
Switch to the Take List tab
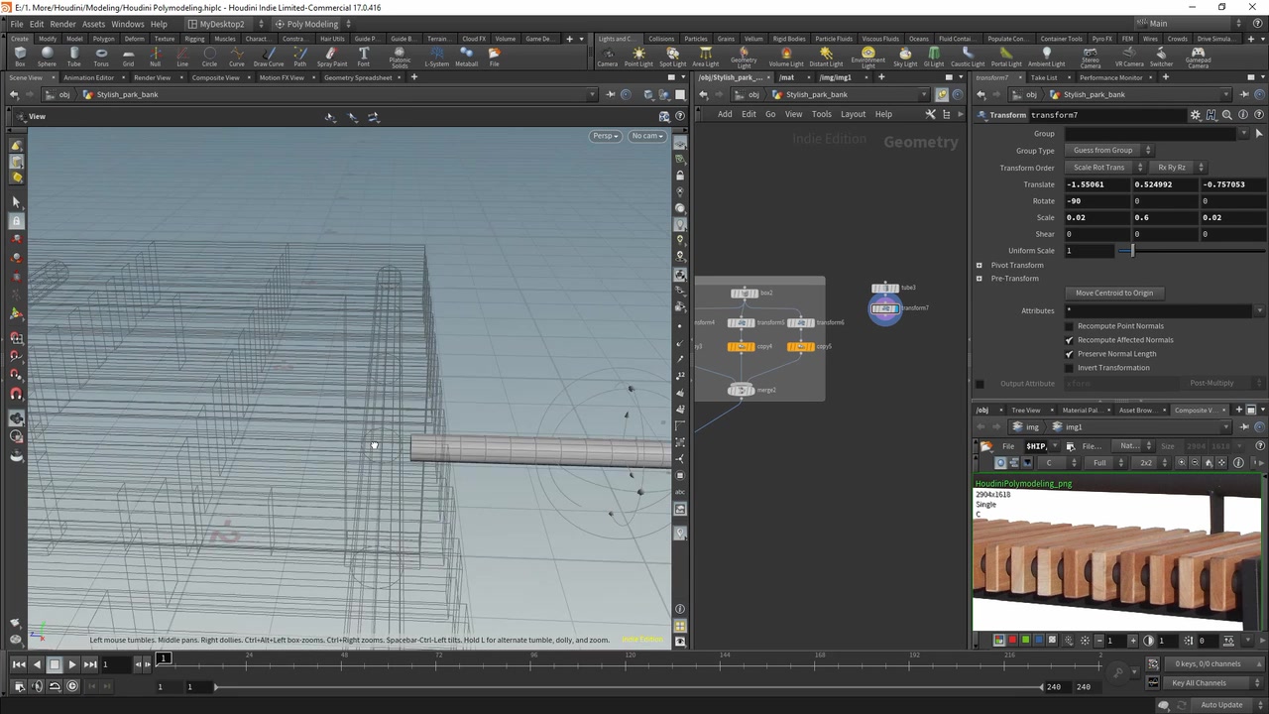tap(1044, 77)
